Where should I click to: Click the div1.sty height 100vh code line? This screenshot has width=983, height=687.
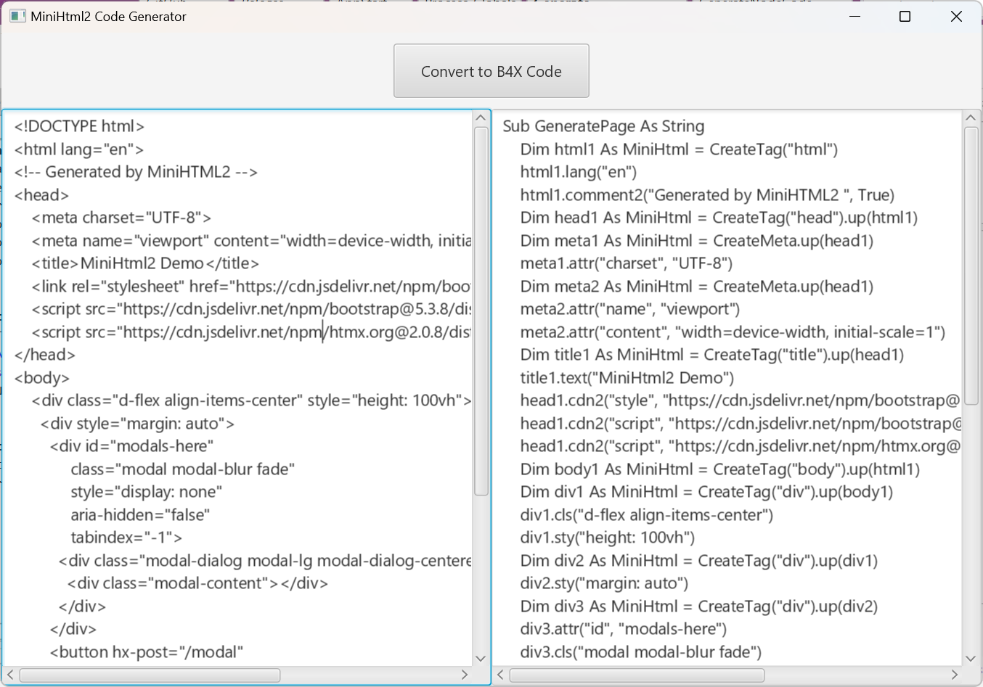tap(607, 538)
